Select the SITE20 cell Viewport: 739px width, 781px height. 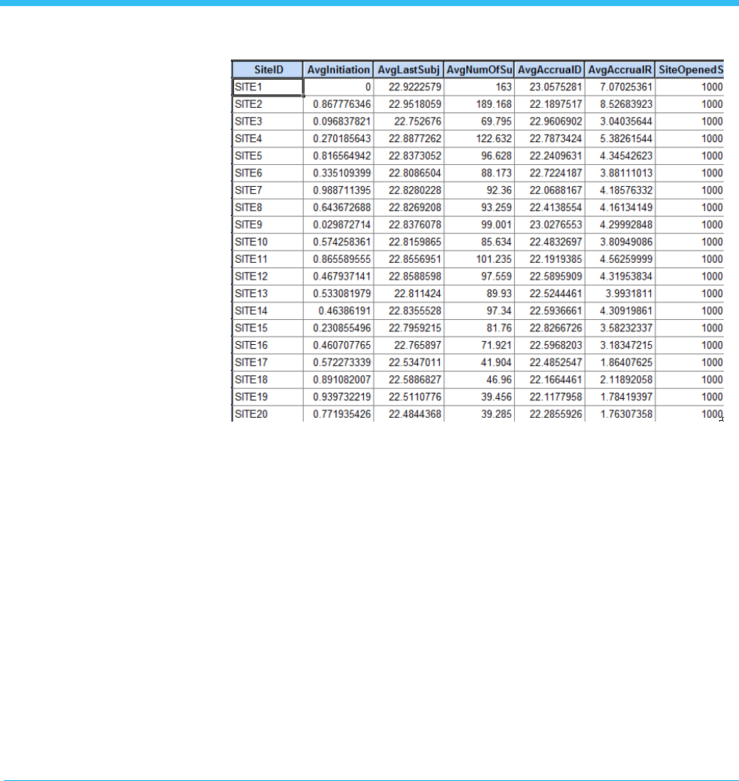[268, 414]
